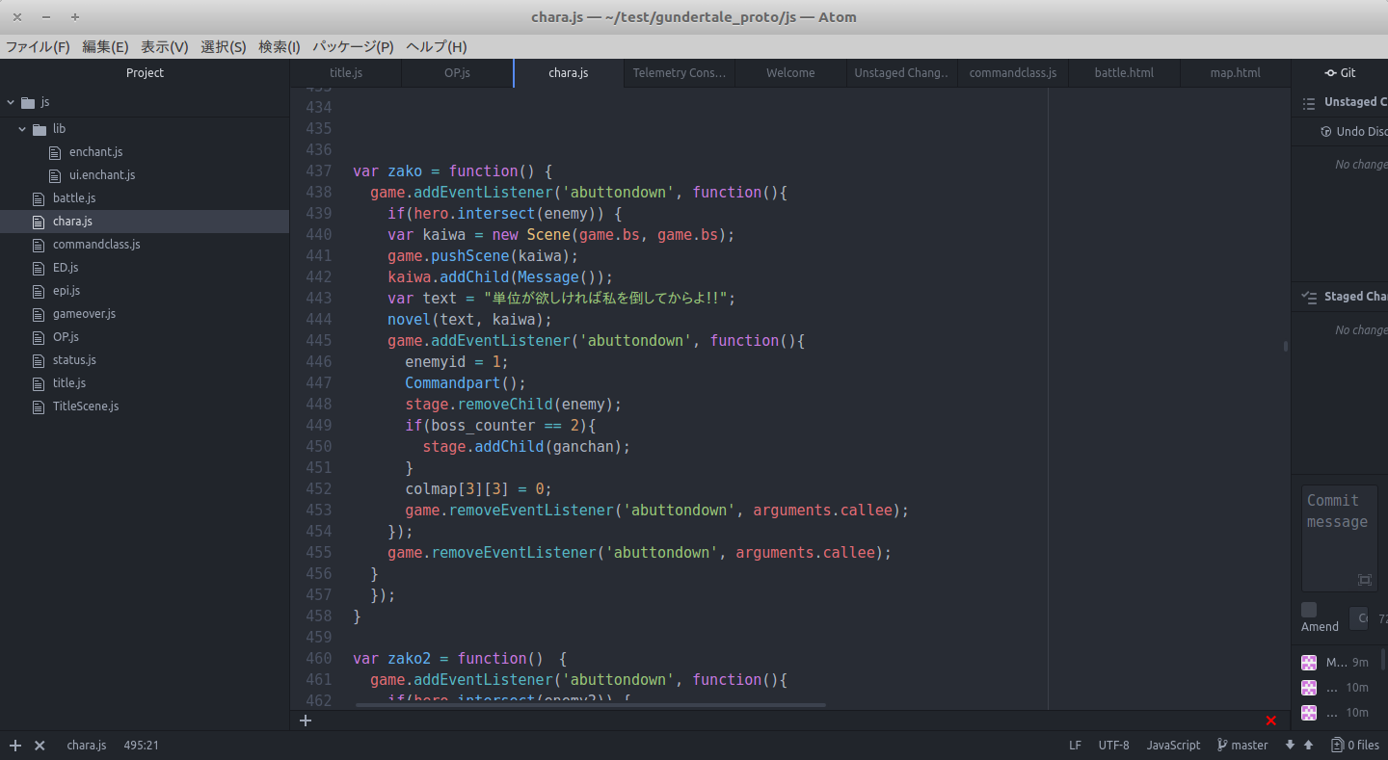Screen dimensions: 1388x760
Task: Click the recent commits list scrollbar
Action: [1383, 660]
